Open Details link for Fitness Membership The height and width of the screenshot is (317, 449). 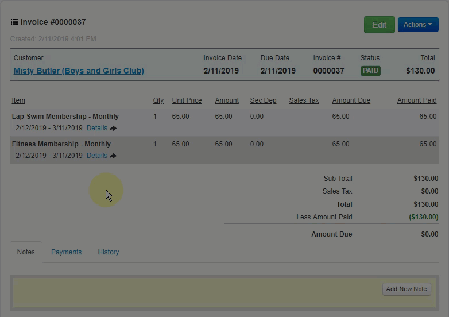96,156
